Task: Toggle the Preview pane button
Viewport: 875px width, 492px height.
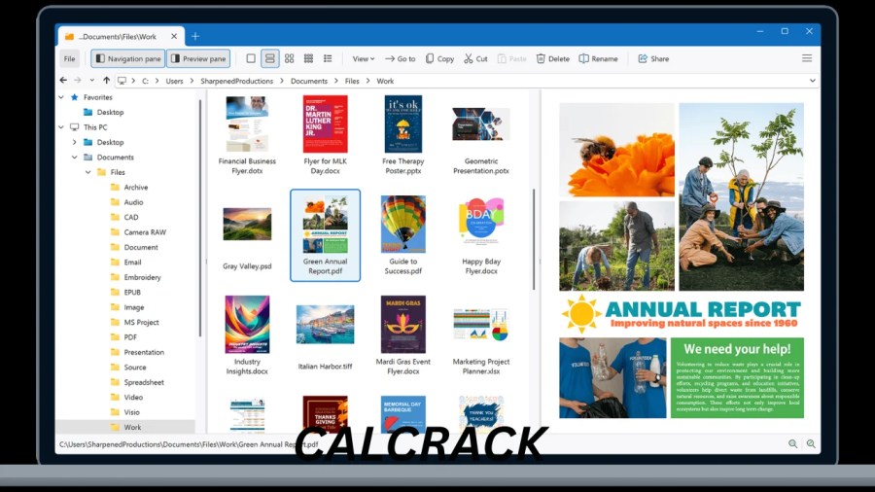Action: (x=198, y=58)
